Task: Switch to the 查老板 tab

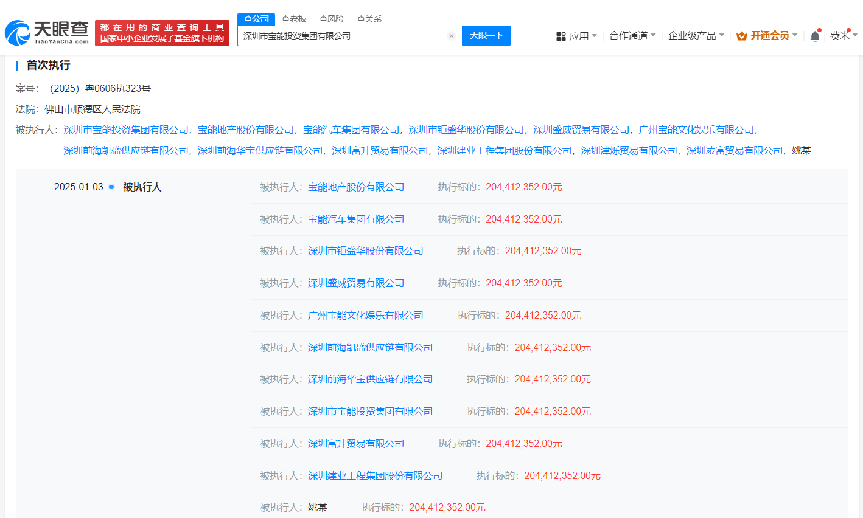Action: 294,19
